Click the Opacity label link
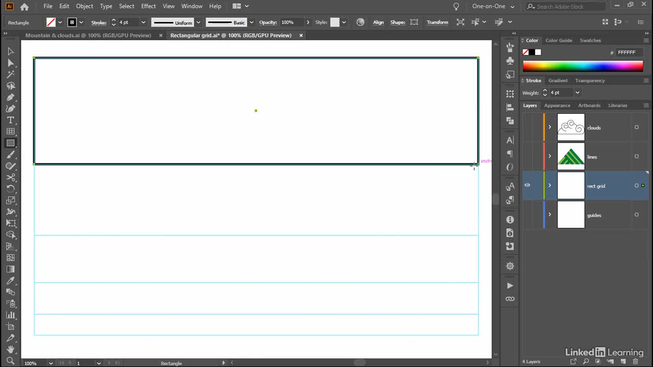Screen dimensions: 653x367 (x=268, y=22)
